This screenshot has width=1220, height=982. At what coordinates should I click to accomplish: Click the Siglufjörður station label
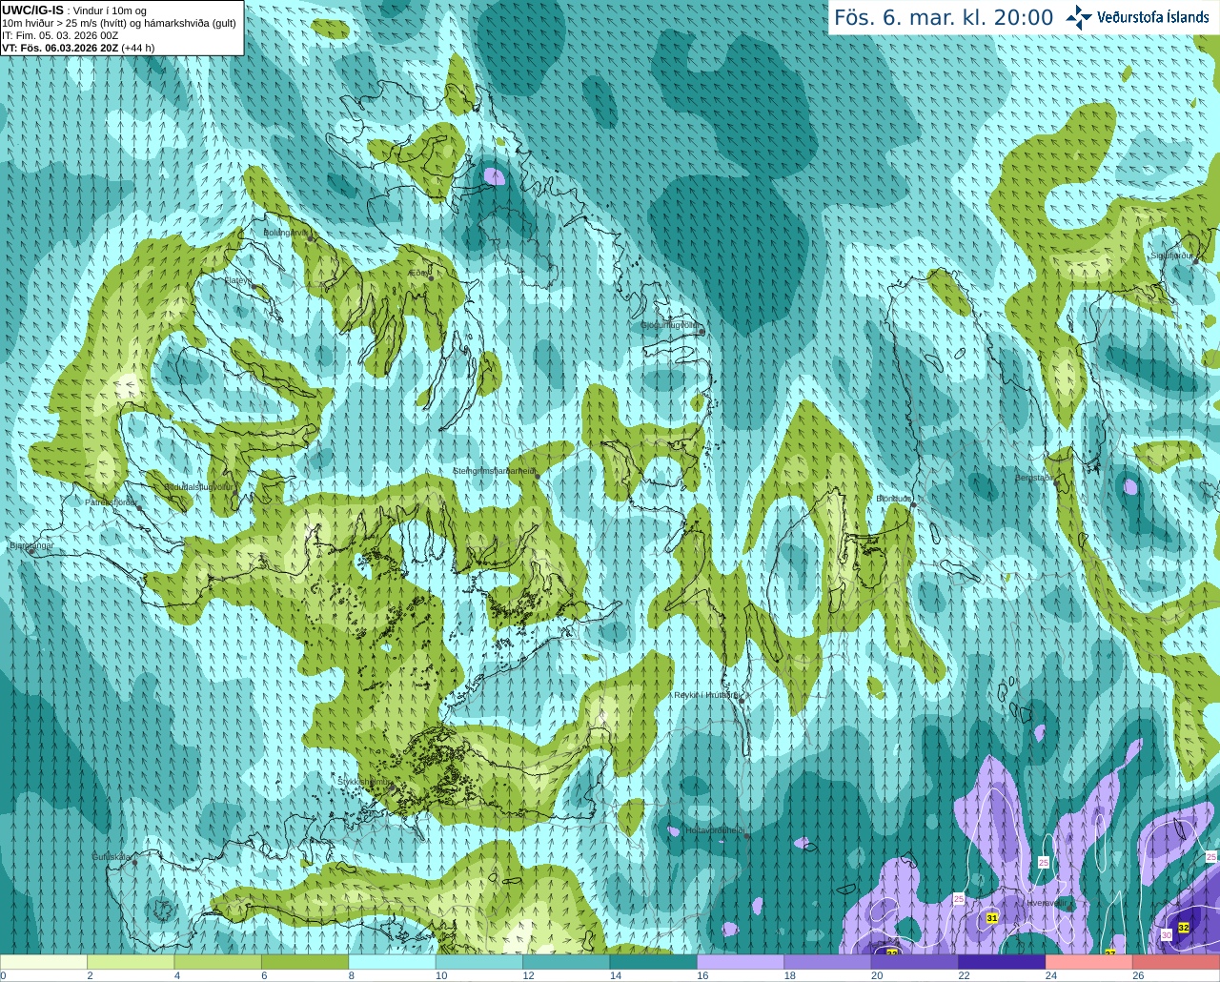[x=1171, y=256]
